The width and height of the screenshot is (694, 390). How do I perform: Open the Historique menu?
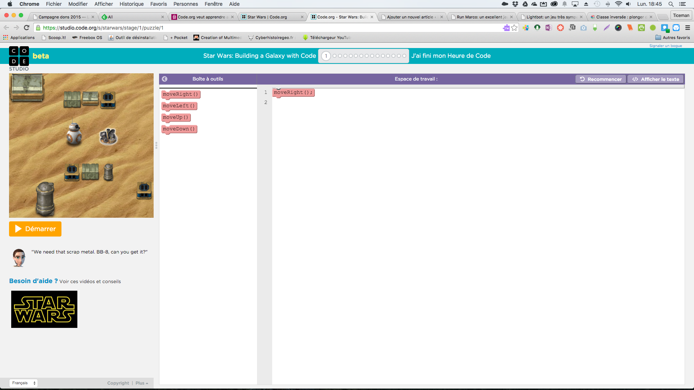coord(132,4)
